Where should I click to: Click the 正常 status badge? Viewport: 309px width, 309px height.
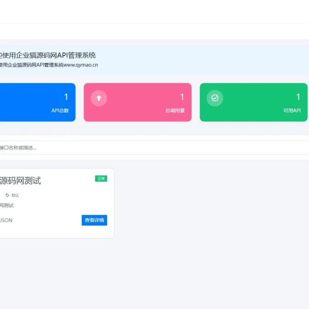pyautogui.click(x=101, y=178)
